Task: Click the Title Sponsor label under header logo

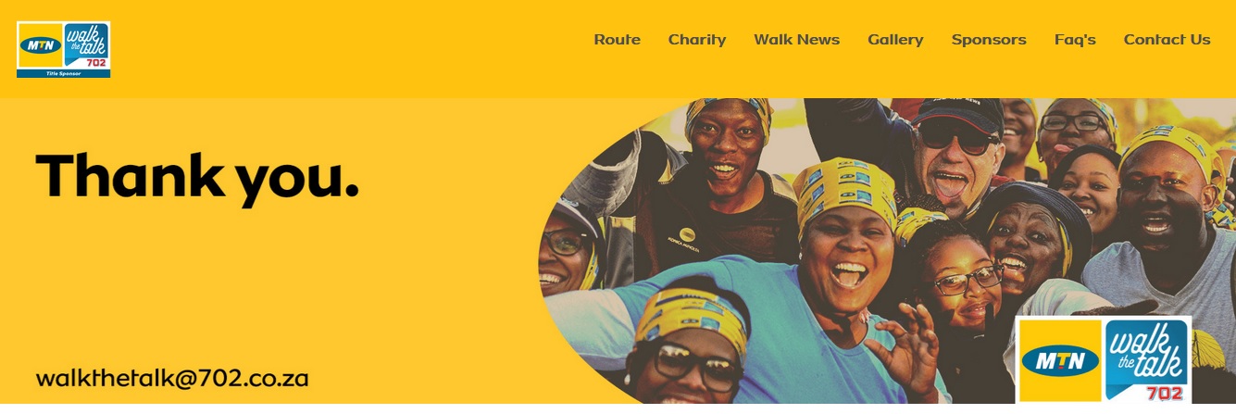Action: [x=63, y=73]
